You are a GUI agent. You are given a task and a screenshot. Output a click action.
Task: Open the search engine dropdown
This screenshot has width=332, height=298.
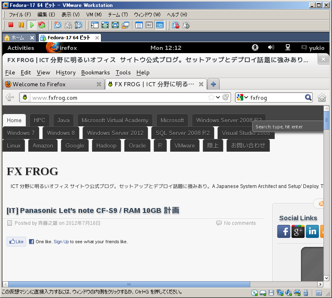pos(242,98)
